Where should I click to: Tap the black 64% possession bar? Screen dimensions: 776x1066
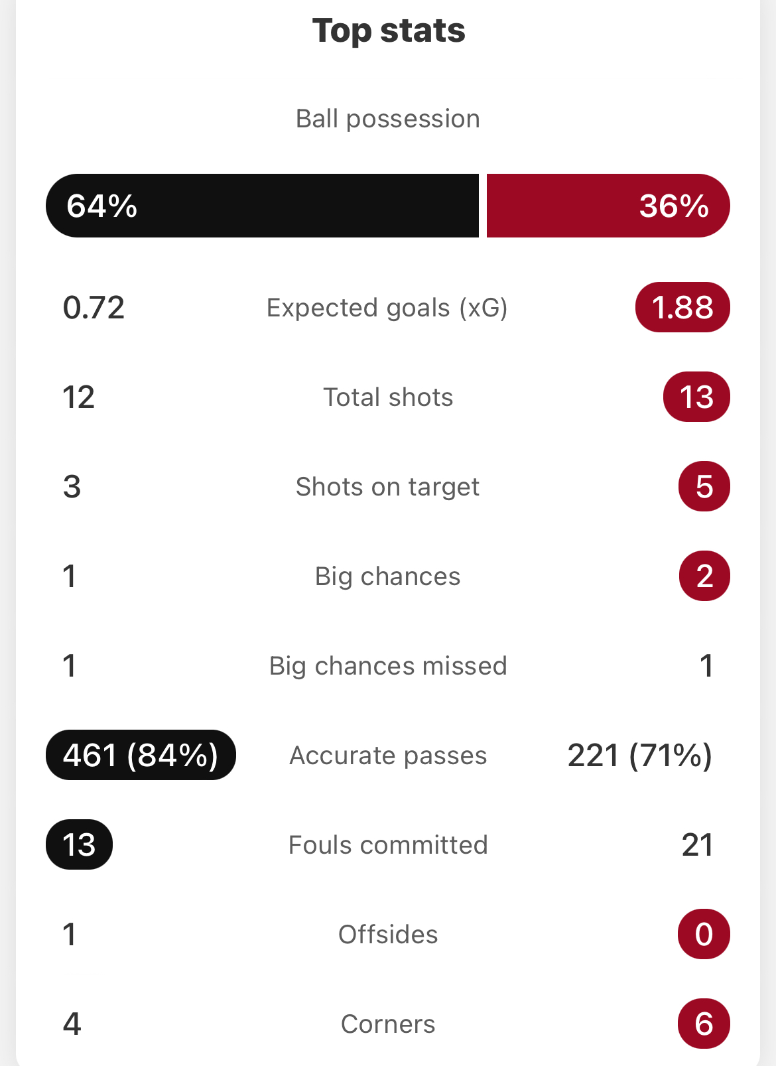[262, 206]
